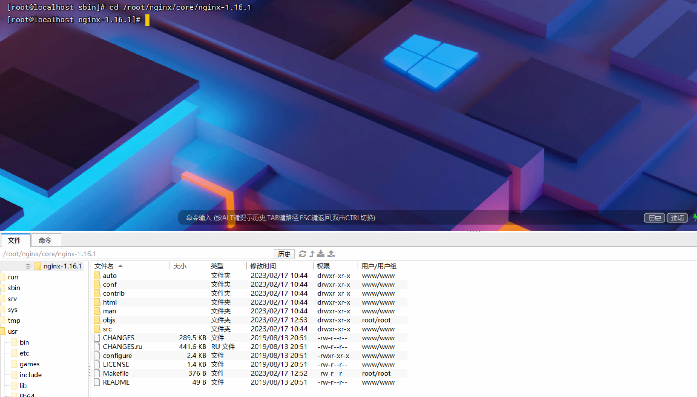
Task: Expand the nginx-1.16.1 tree node
Action: coord(28,266)
